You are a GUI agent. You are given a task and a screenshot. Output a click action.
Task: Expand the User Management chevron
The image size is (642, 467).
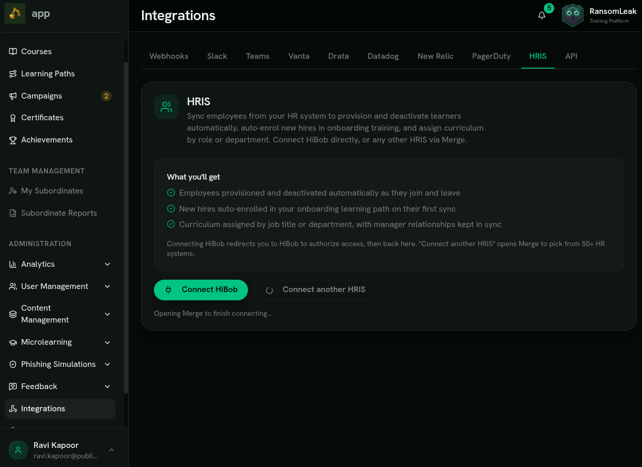[x=107, y=286]
